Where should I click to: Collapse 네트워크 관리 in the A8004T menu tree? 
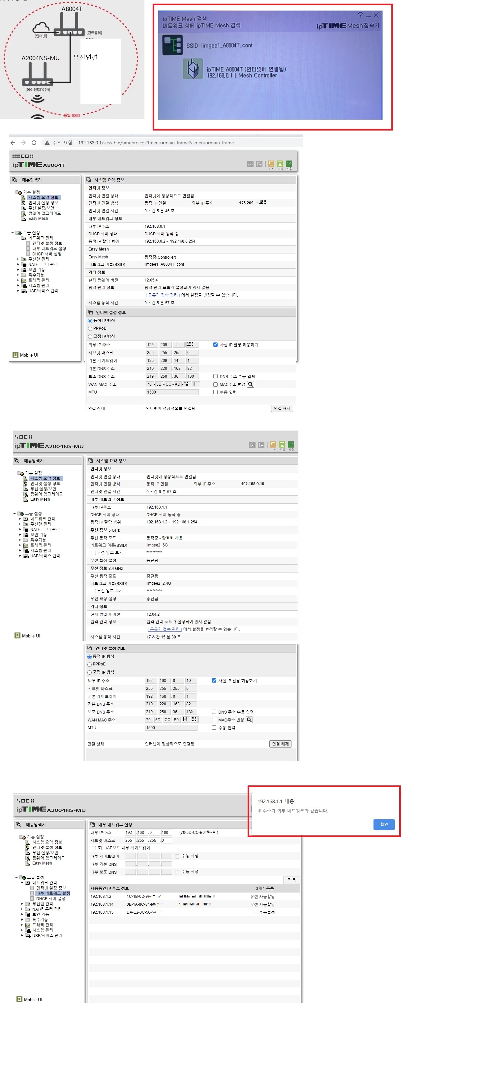point(18,238)
